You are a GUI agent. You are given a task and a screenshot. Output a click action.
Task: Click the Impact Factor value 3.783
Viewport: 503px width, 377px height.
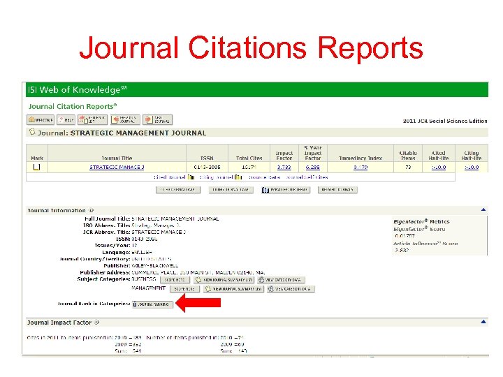(x=284, y=167)
